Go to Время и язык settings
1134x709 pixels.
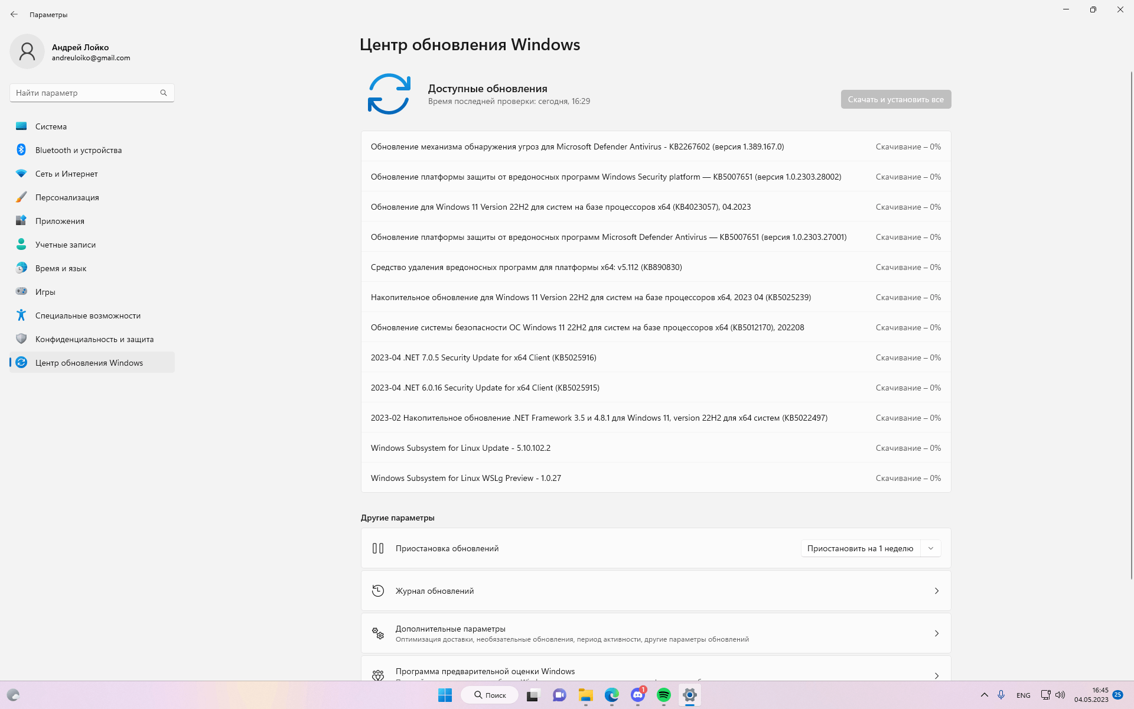coord(92,268)
